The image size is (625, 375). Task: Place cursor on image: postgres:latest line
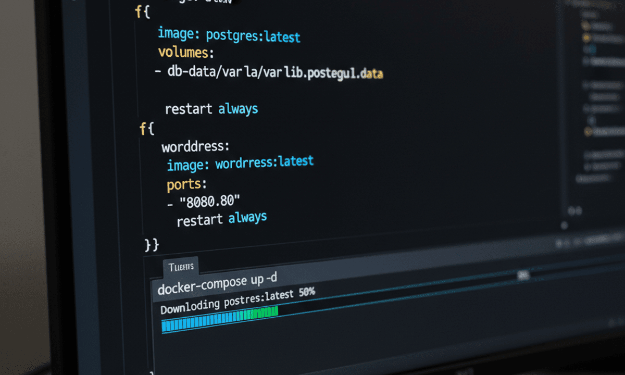tap(229, 35)
